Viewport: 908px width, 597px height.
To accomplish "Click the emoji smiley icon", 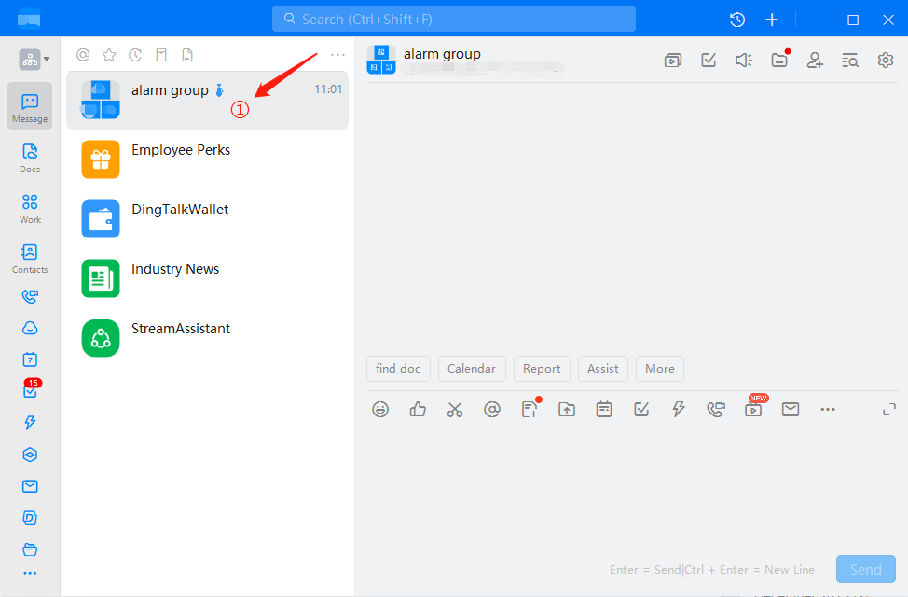I will pos(380,409).
